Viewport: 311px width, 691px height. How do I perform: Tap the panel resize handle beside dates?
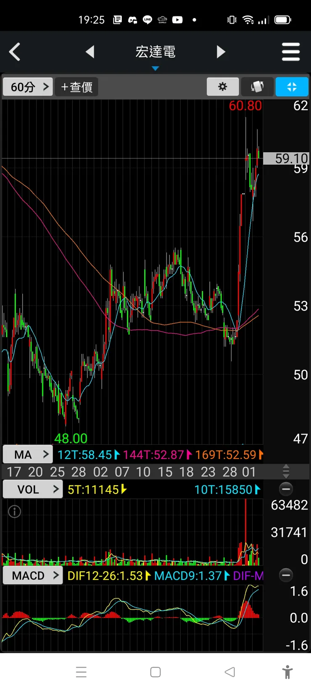[x=286, y=472]
